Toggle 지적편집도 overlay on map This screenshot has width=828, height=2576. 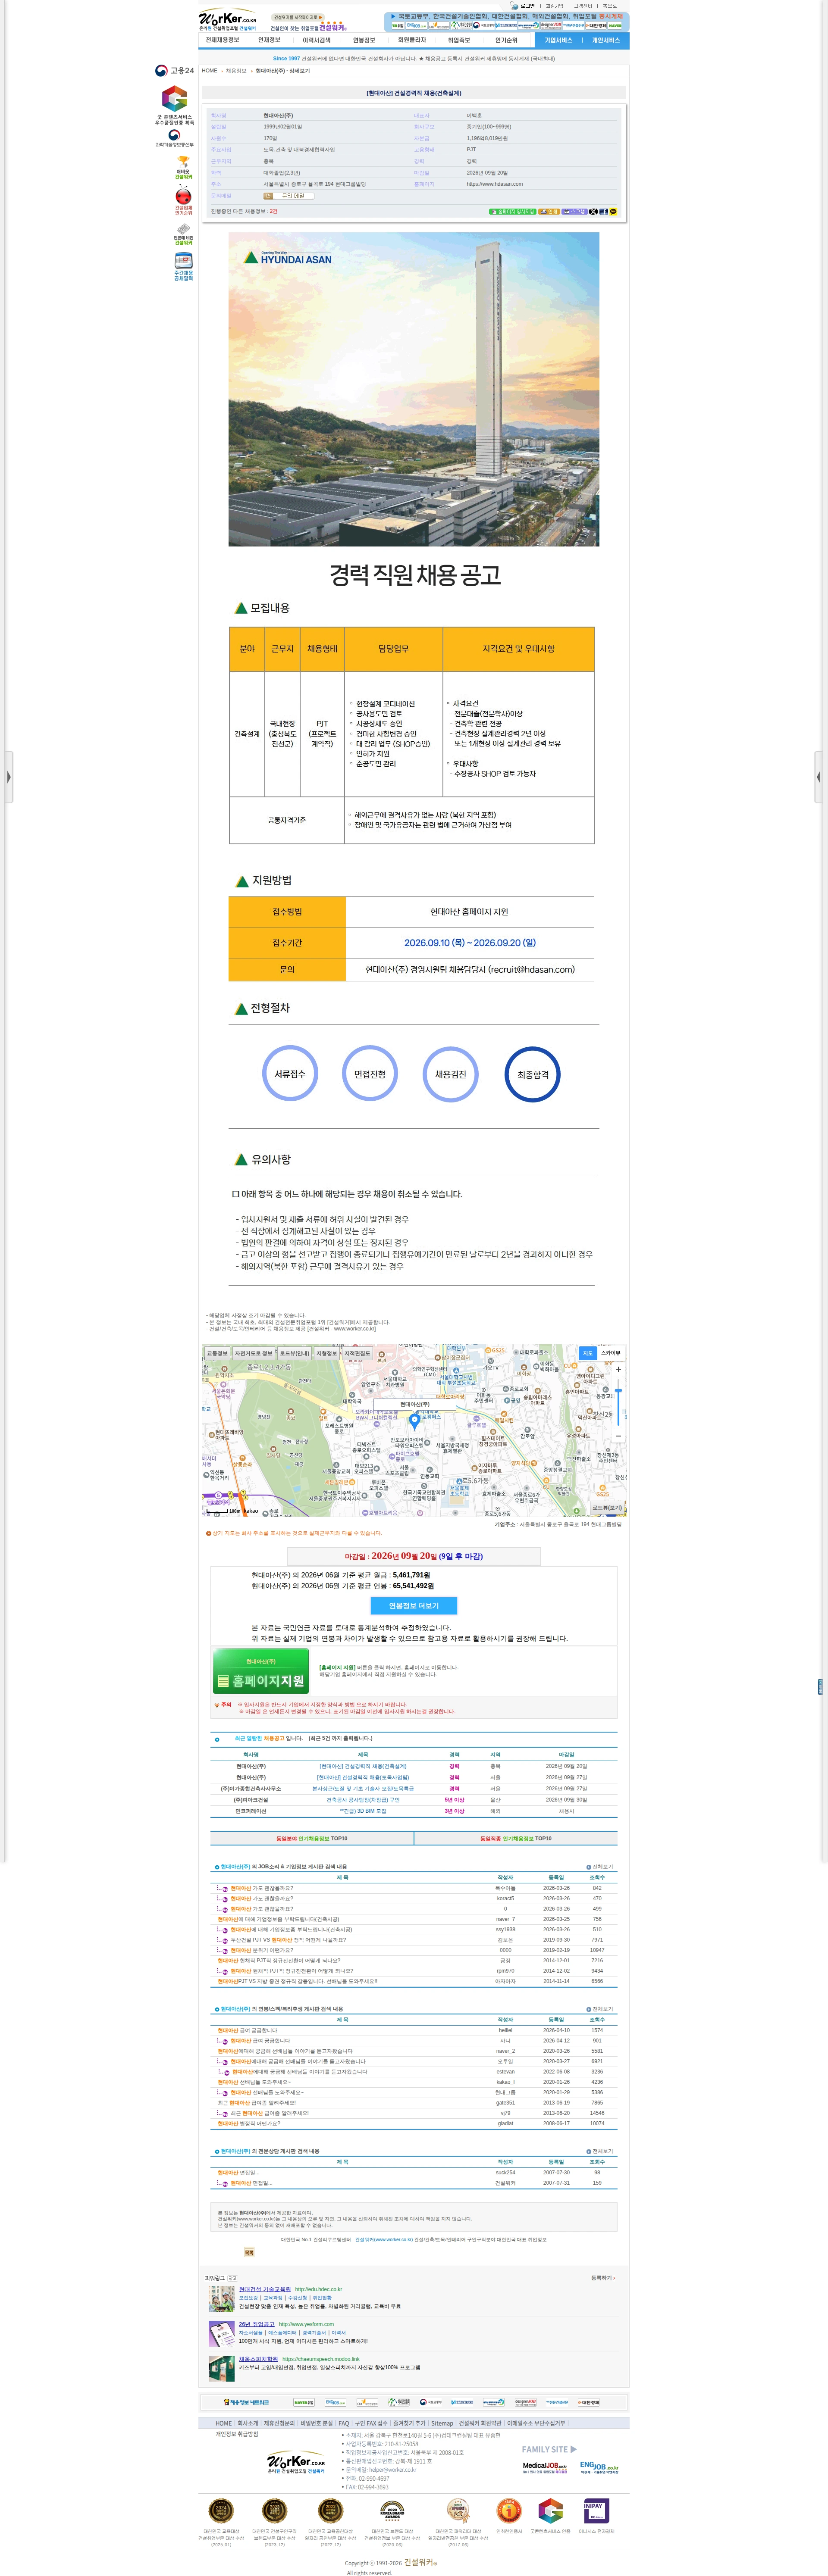point(358,1353)
